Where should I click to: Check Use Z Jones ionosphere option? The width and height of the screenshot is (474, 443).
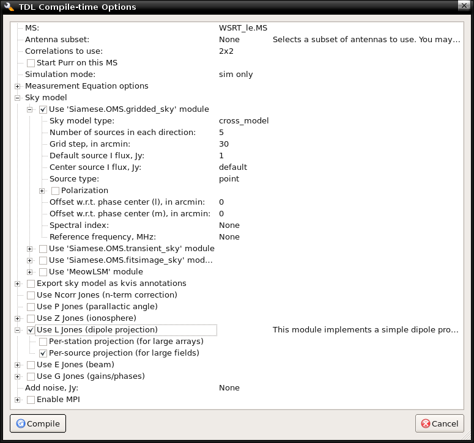pyautogui.click(x=31, y=318)
